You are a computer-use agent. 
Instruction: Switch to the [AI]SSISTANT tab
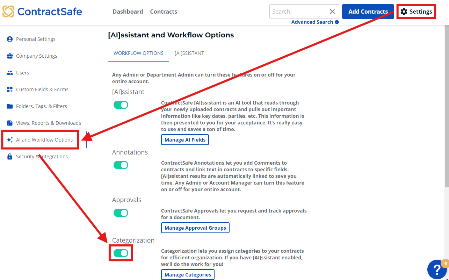tap(189, 53)
